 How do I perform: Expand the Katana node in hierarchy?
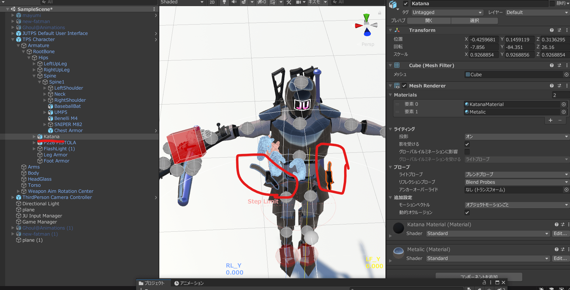(x=34, y=137)
